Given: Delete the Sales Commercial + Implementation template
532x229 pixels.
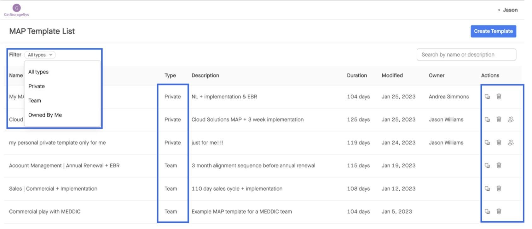Looking at the screenshot, I should pos(499,188).
